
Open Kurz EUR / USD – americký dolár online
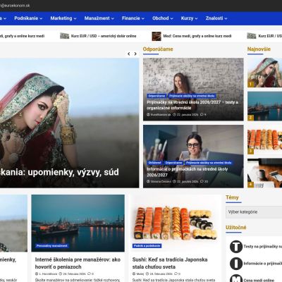tap(104, 36)
